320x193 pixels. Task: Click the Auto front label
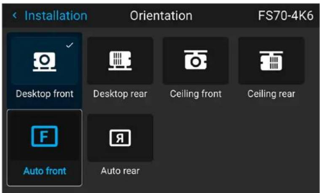click(45, 171)
